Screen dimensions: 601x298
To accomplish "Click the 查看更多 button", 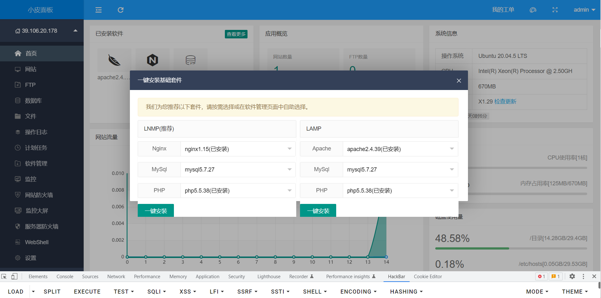I will [236, 34].
